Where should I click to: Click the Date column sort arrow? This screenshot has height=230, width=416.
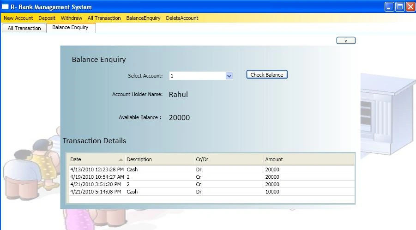[121, 159]
